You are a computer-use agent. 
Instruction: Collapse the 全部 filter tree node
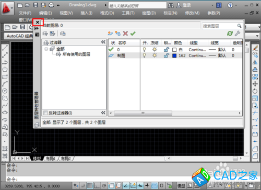pos(46,49)
